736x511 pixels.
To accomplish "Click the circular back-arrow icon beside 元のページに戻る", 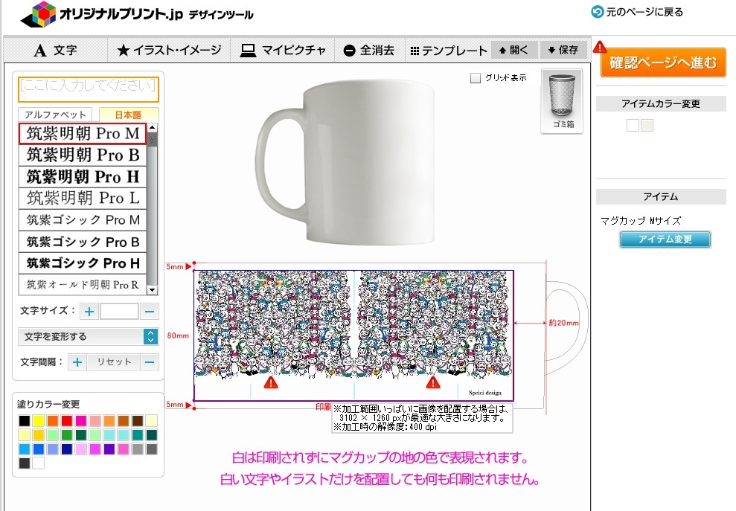I will pyautogui.click(x=597, y=12).
